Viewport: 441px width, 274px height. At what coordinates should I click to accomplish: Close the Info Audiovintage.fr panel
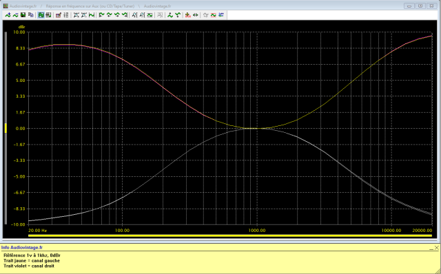[436, 248]
